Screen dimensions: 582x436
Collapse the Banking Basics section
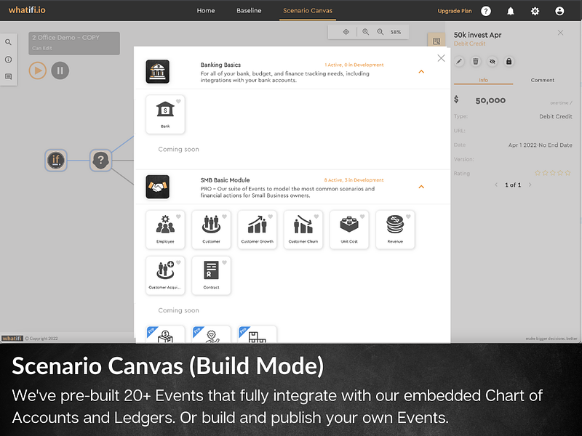pos(421,71)
